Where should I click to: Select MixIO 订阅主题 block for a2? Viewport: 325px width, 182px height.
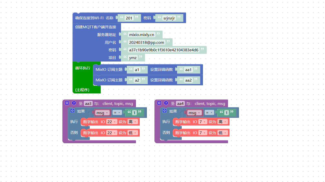[x=109, y=80]
